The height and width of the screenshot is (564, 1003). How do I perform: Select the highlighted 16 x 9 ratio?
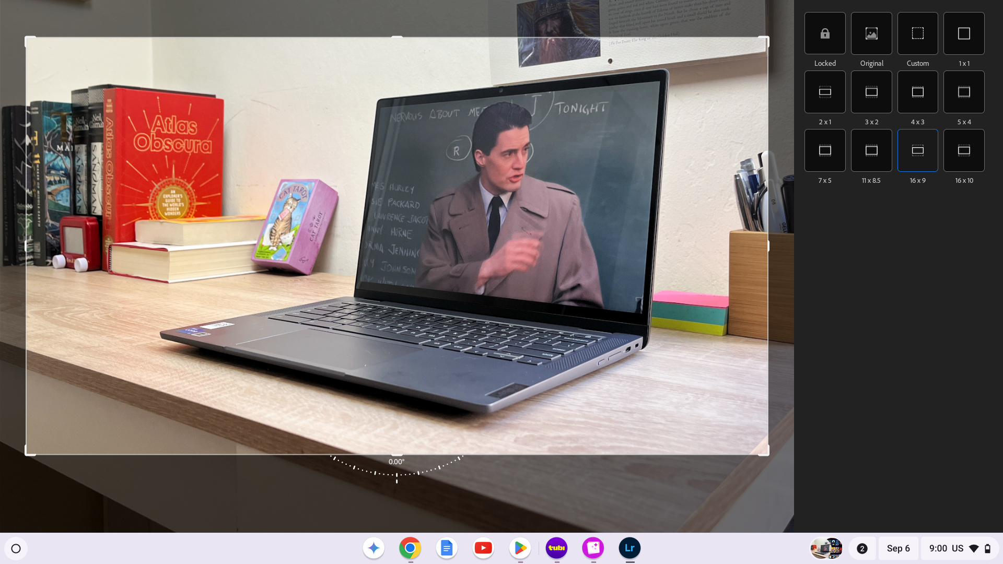(x=918, y=150)
